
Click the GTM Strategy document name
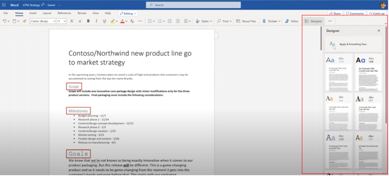pos(31,5)
